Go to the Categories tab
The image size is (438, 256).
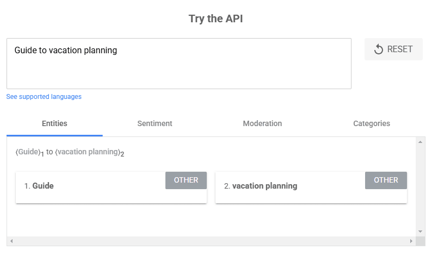click(372, 123)
